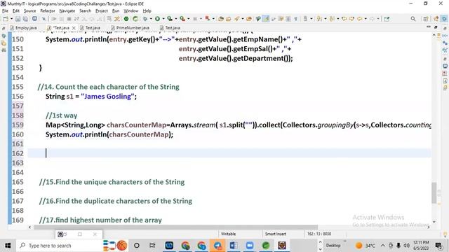Click on the "James Gosling" string literal
Image resolution: width=449 pixels, height=252 pixels.
[x=108, y=97]
